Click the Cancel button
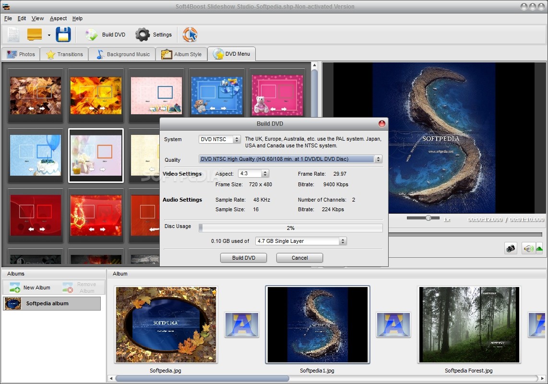This screenshot has height=384, width=548. (299, 258)
